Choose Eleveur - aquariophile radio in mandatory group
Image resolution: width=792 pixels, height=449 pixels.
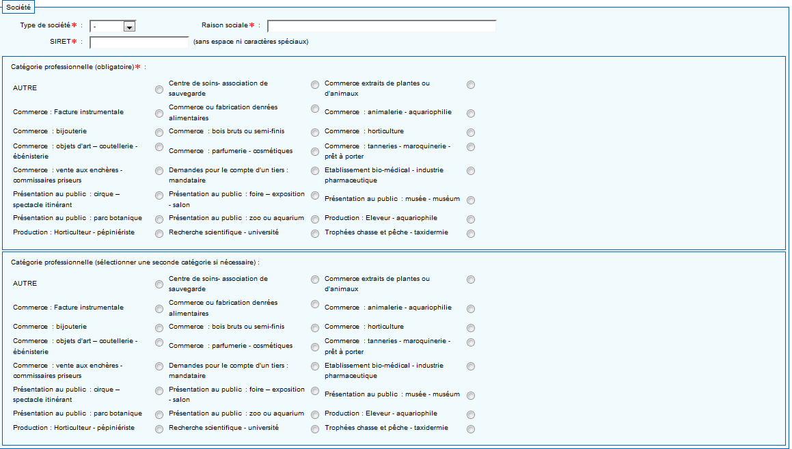[471, 219]
